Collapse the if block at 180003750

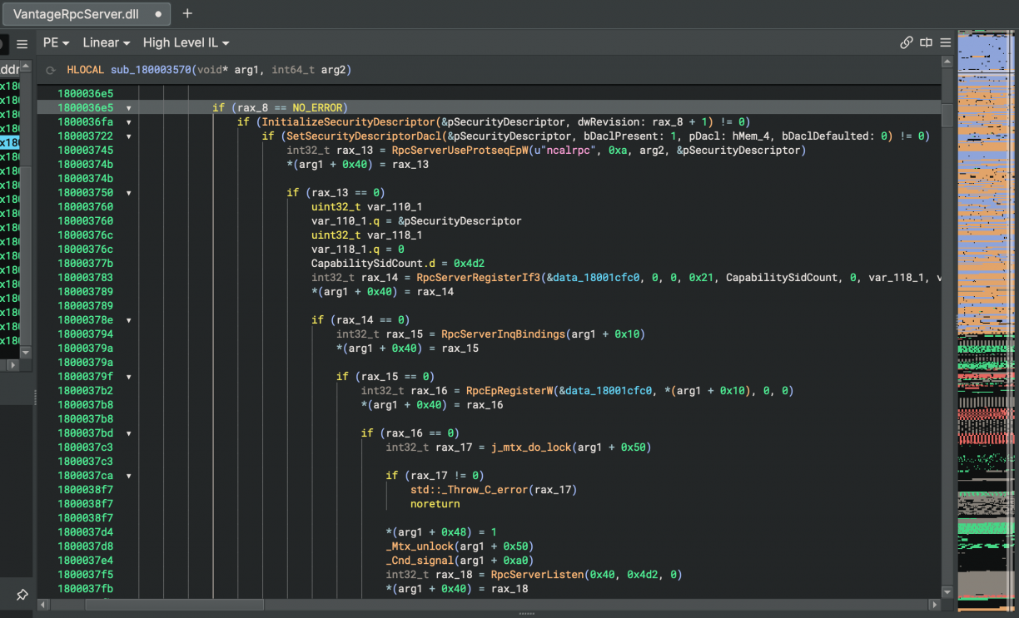tap(128, 193)
